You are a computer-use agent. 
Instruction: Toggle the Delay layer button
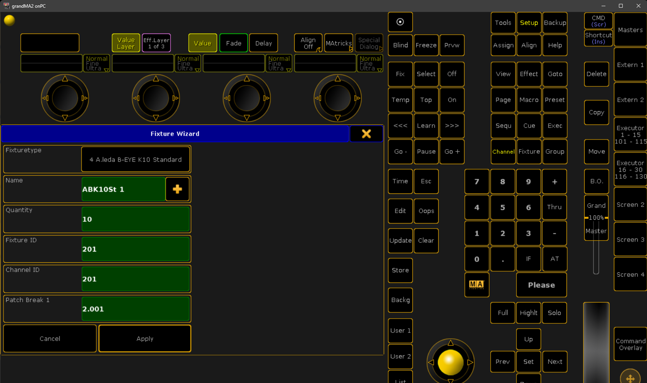(263, 43)
